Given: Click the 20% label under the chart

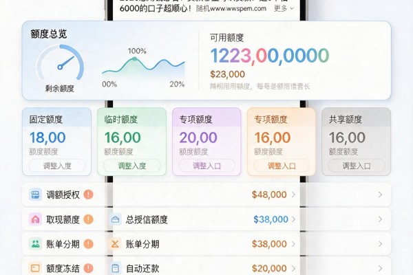Looking at the screenshot, I should [x=177, y=84].
